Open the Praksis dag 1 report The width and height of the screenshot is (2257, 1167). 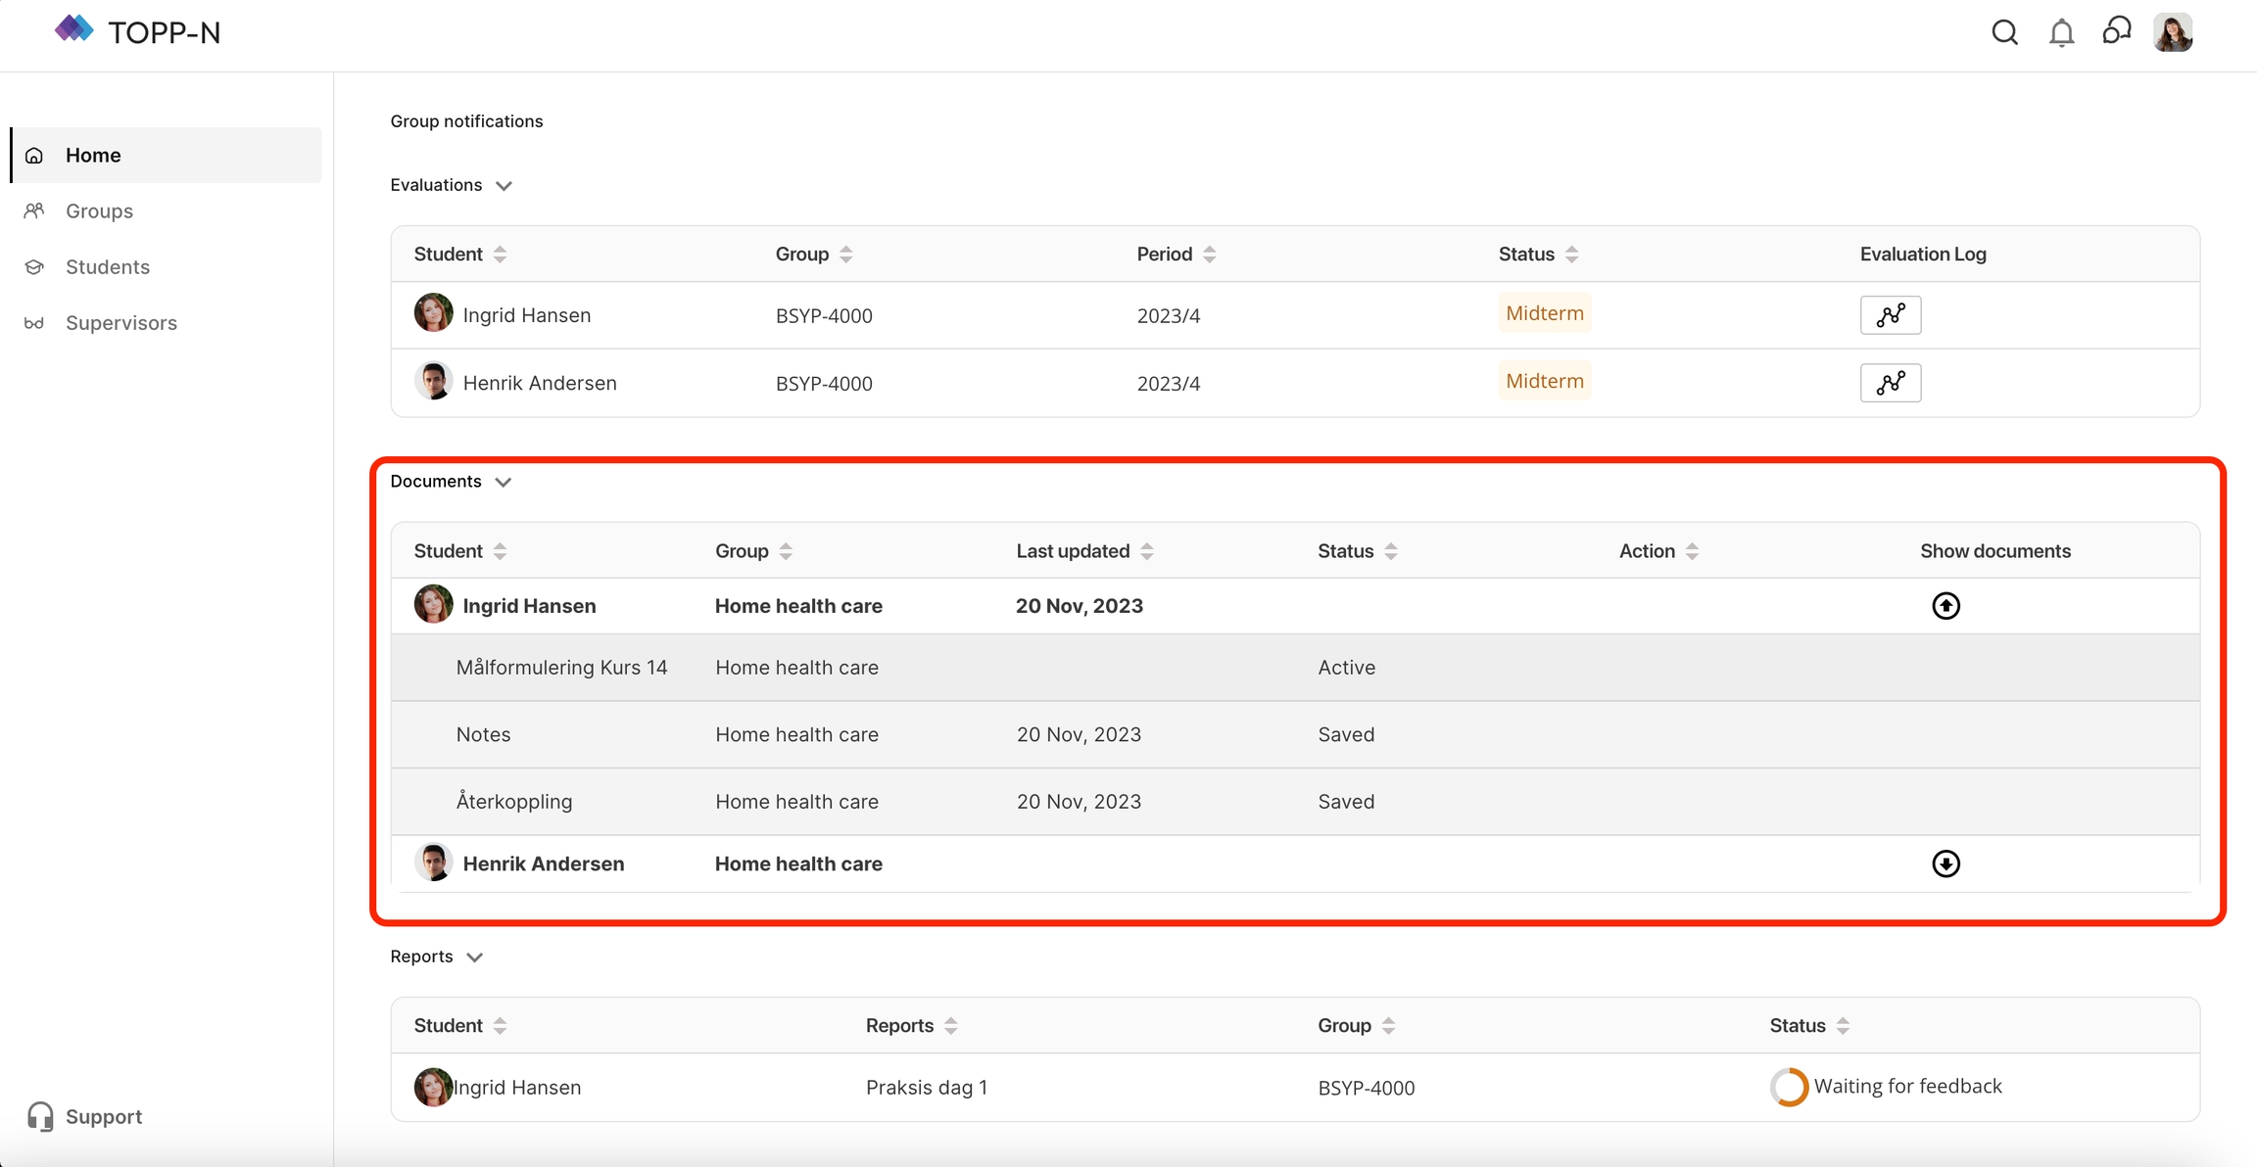pyautogui.click(x=926, y=1088)
